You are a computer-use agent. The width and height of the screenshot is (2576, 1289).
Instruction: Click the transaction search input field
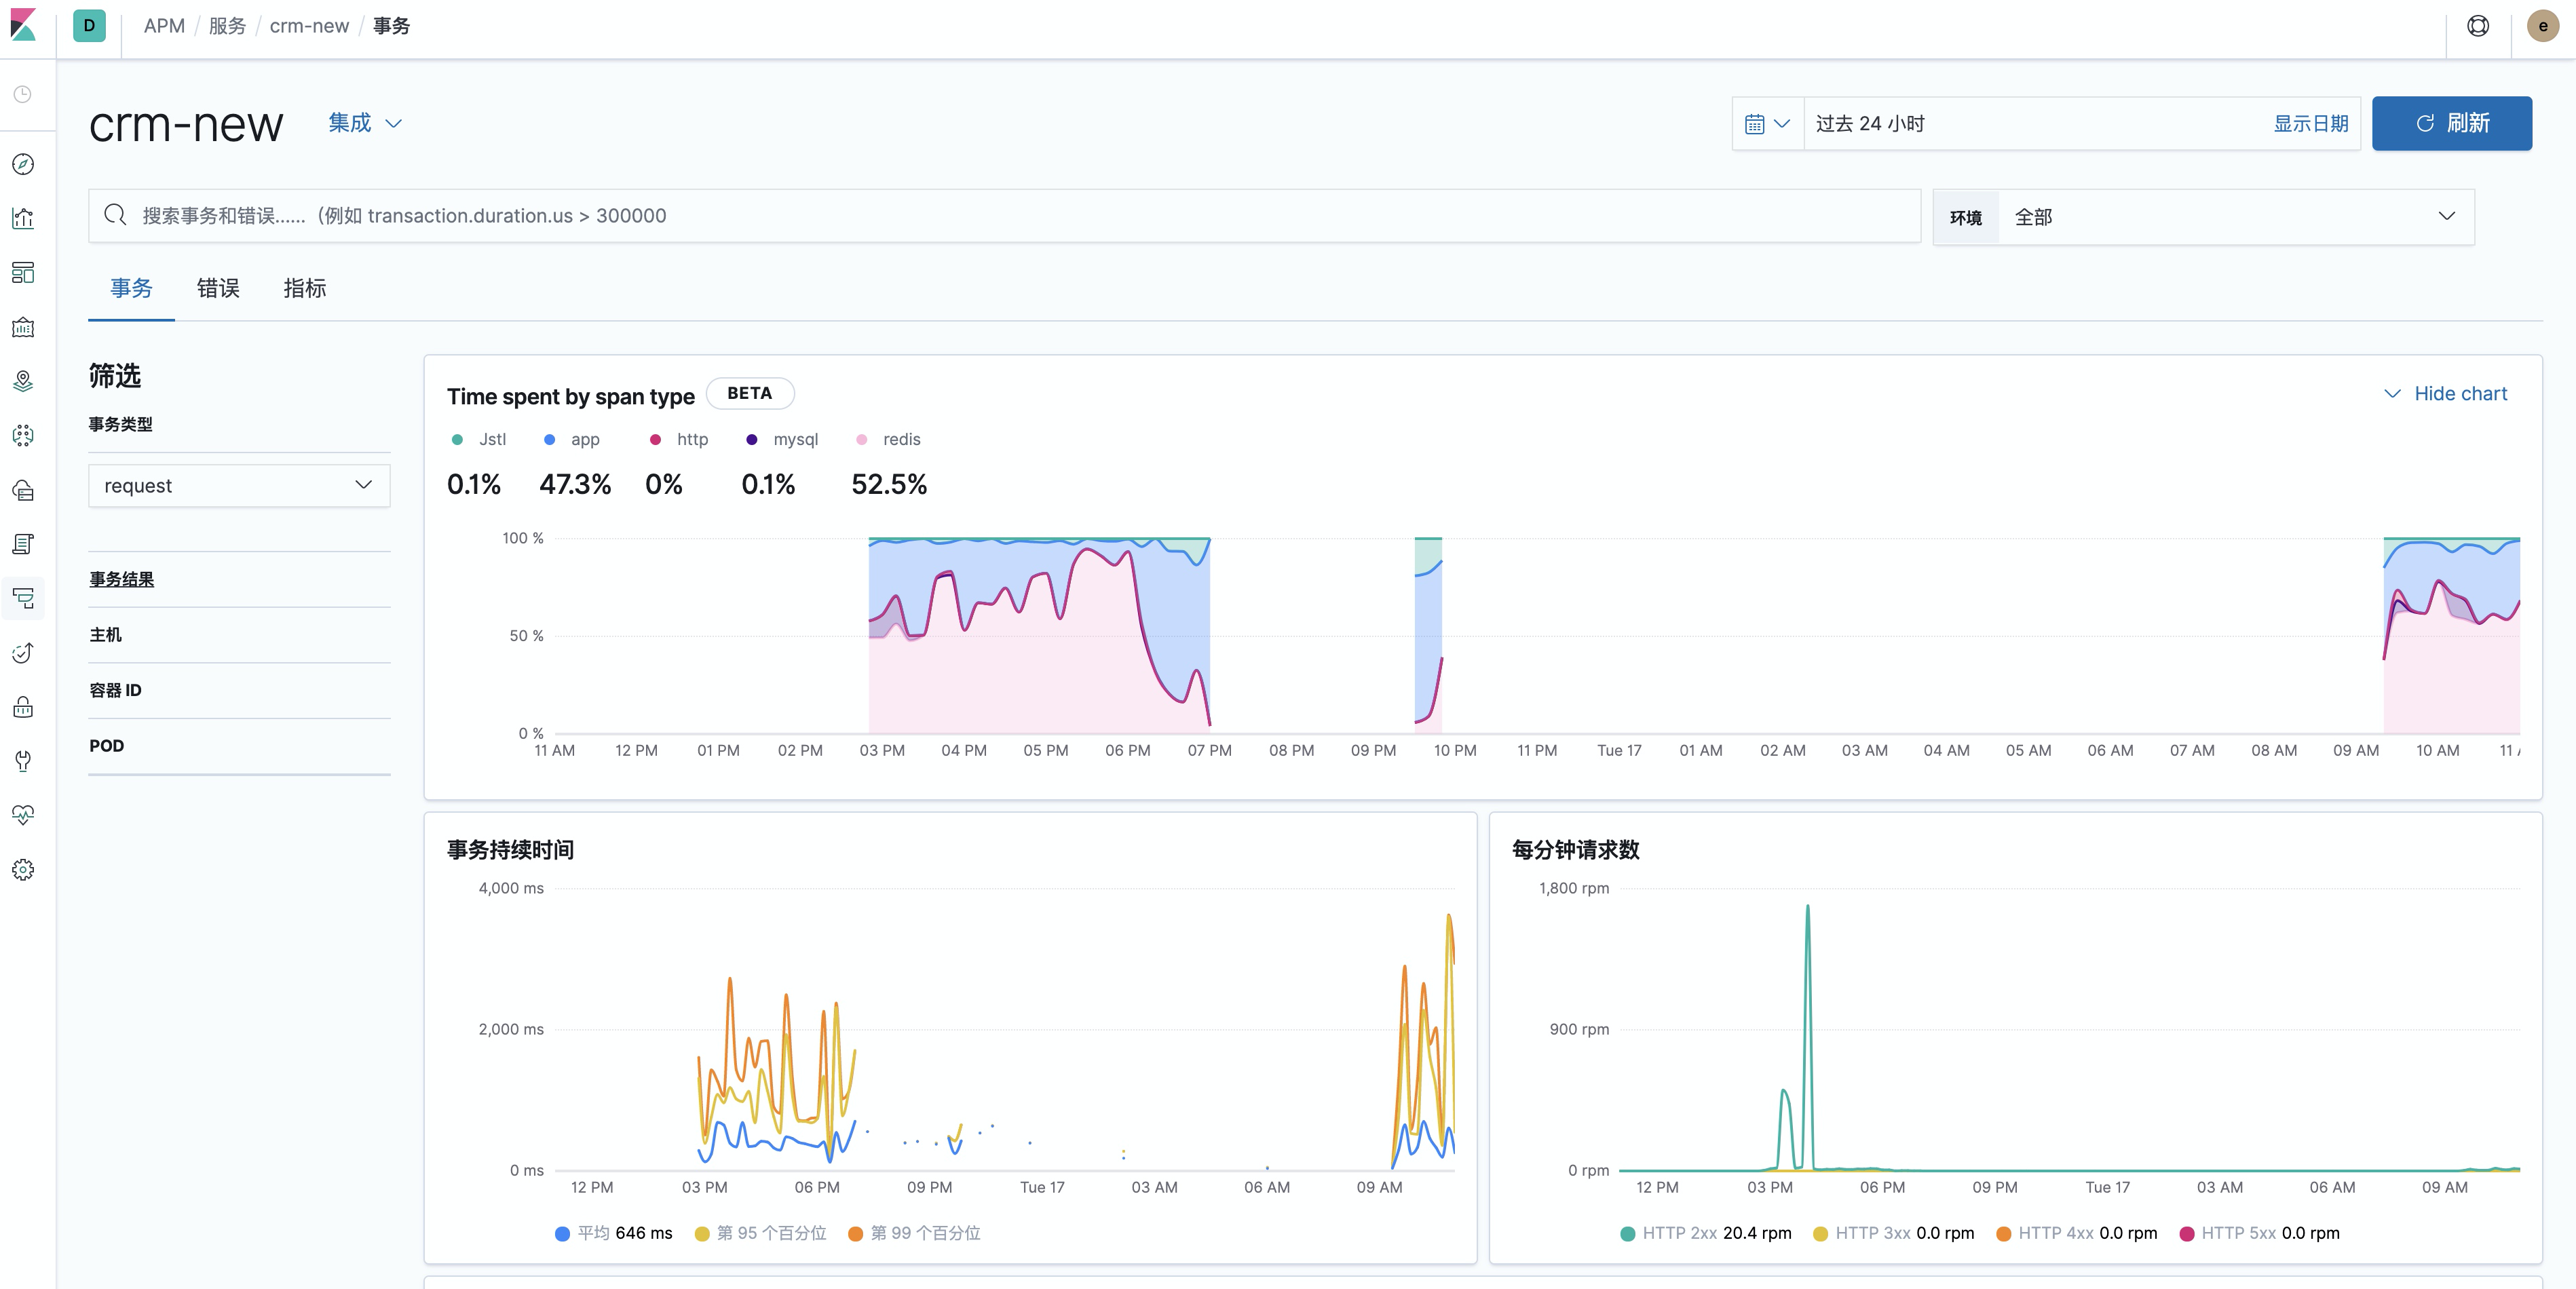[x=1000, y=215]
